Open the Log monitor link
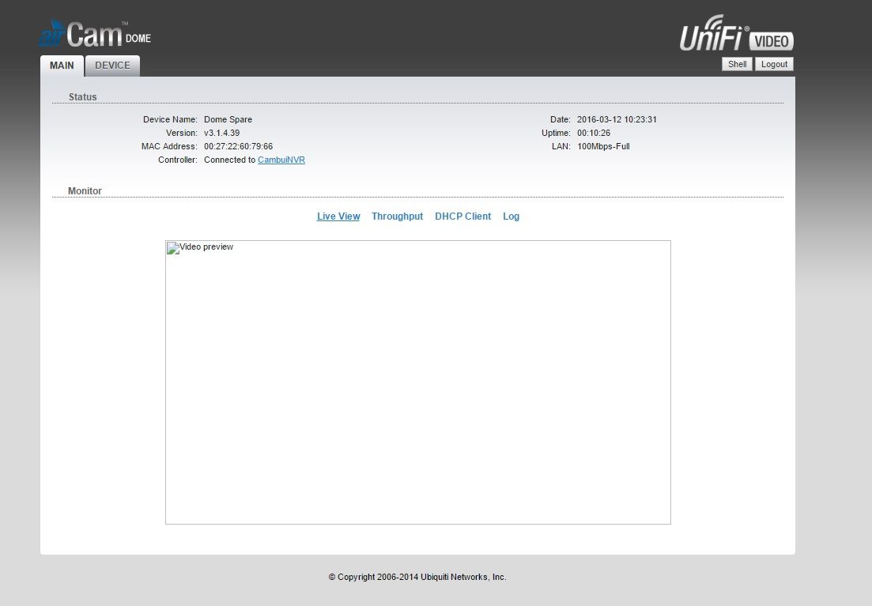The image size is (872, 606). pyautogui.click(x=511, y=216)
